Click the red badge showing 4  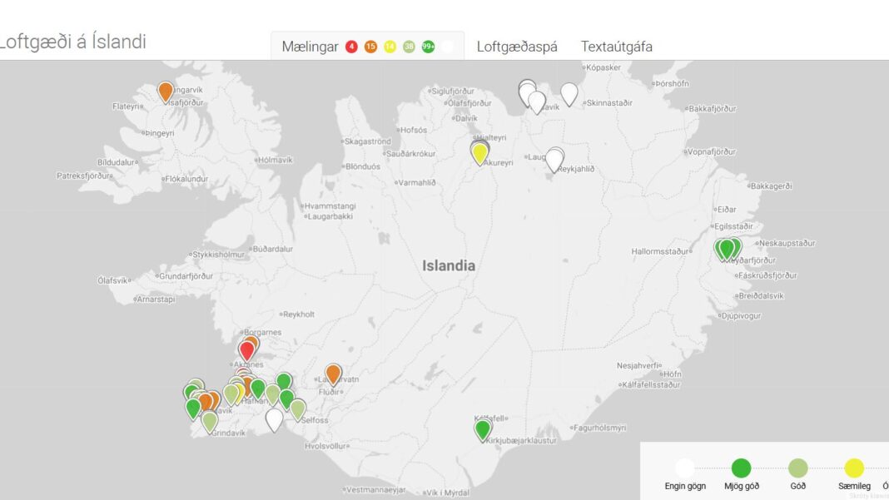coord(351,47)
